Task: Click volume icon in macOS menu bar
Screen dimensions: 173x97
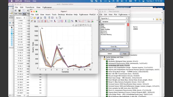Action: click(x=122, y=1)
